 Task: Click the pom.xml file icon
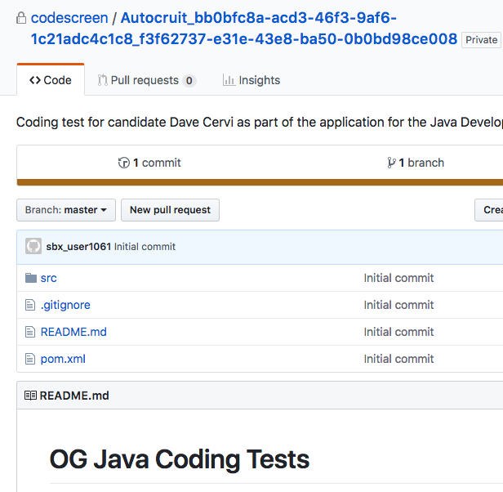(x=31, y=359)
